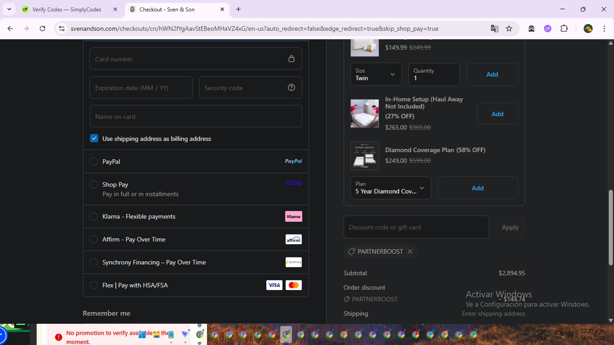Click the Name on card field
The height and width of the screenshot is (345, 614).
[196, 116]
